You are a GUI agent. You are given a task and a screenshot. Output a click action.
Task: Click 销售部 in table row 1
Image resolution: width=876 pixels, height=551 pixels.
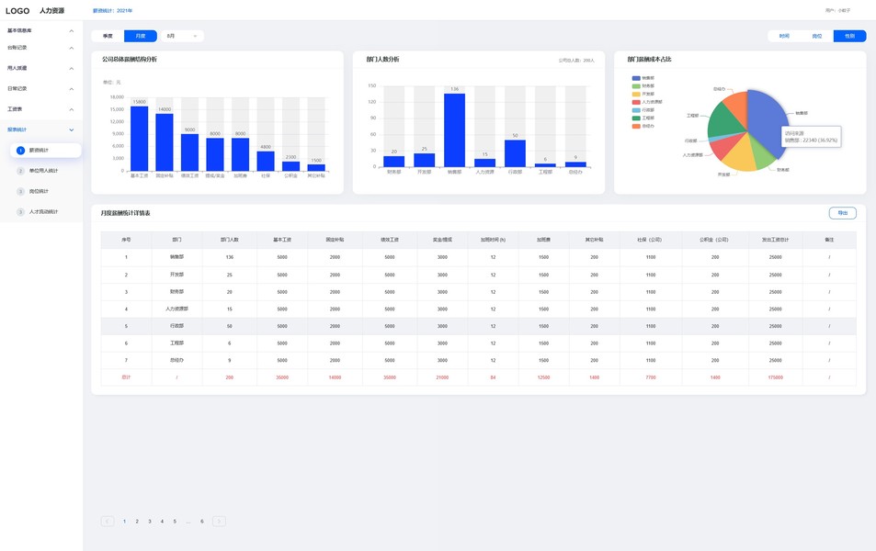tap(176, 257)
